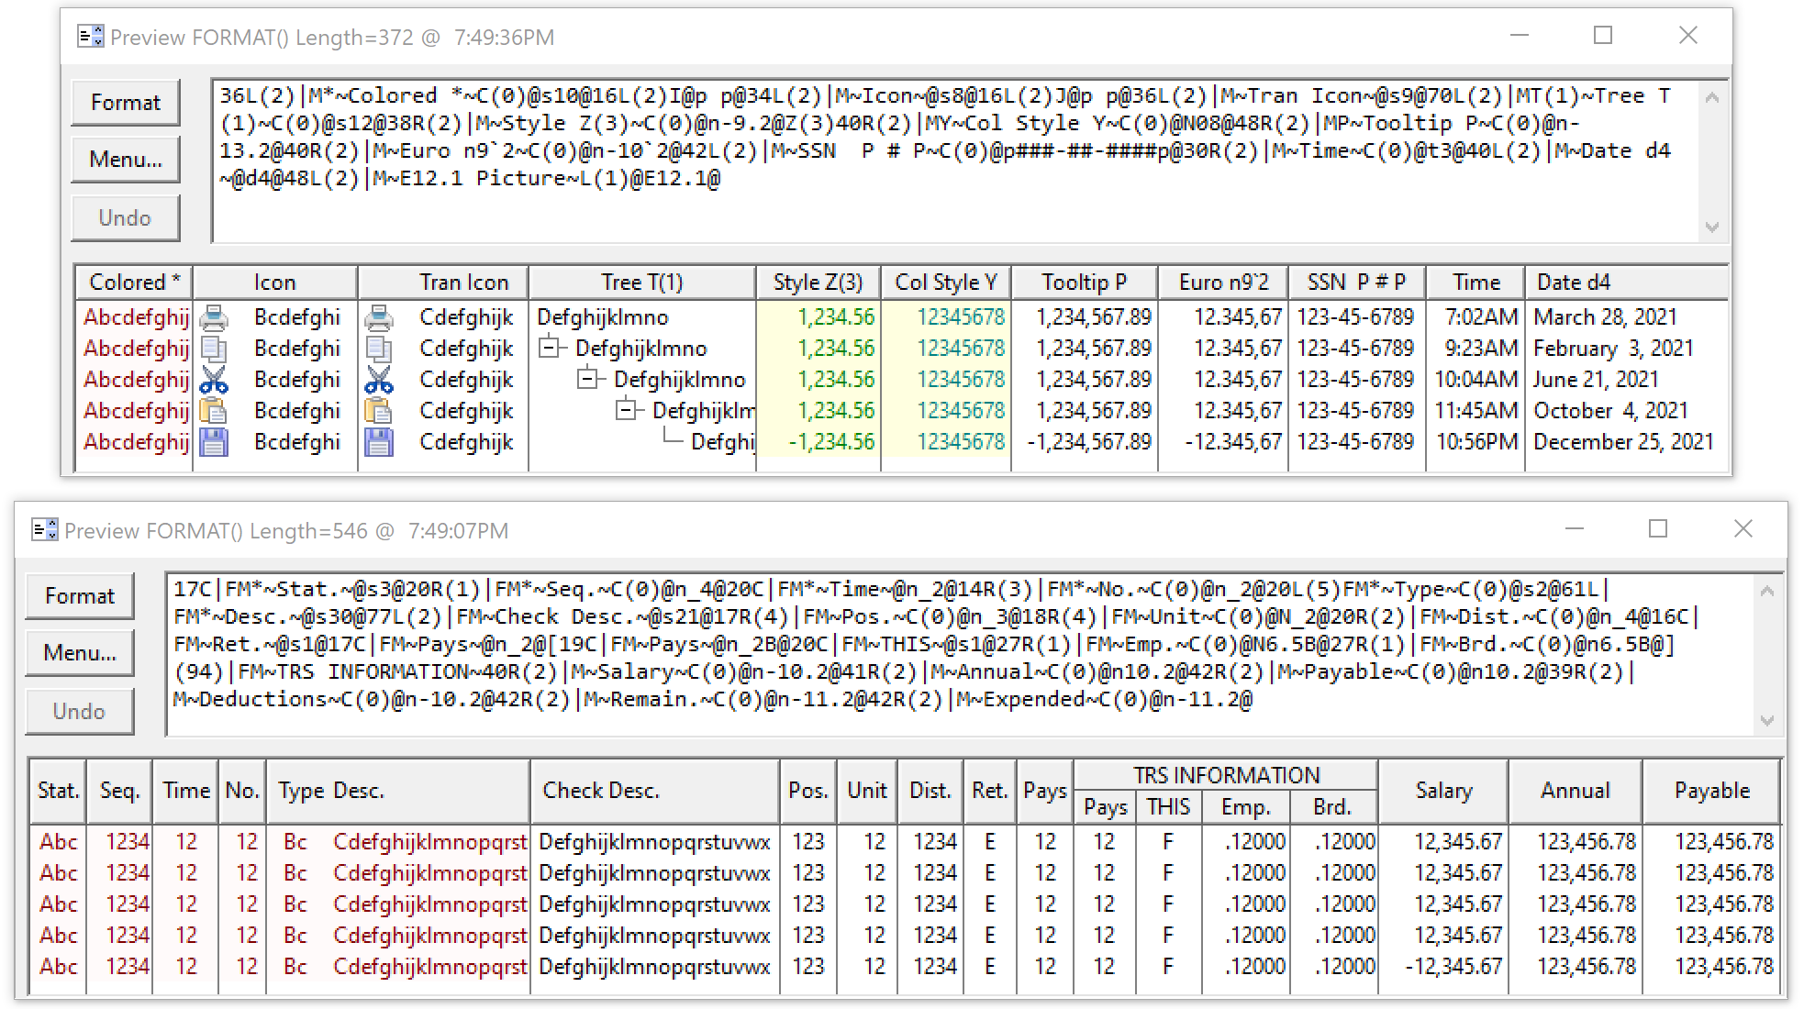Collapse the second-row Defghijklmno tree node

[549, 349]
